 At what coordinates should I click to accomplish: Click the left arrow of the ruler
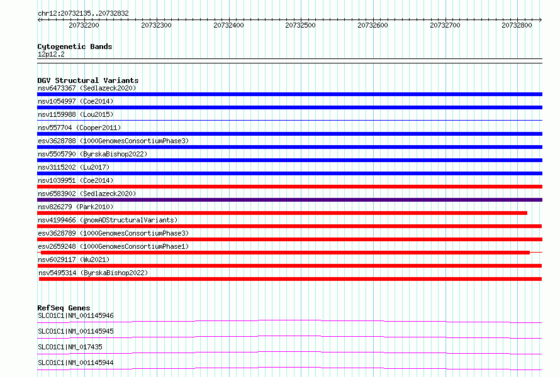click(39, 20)
